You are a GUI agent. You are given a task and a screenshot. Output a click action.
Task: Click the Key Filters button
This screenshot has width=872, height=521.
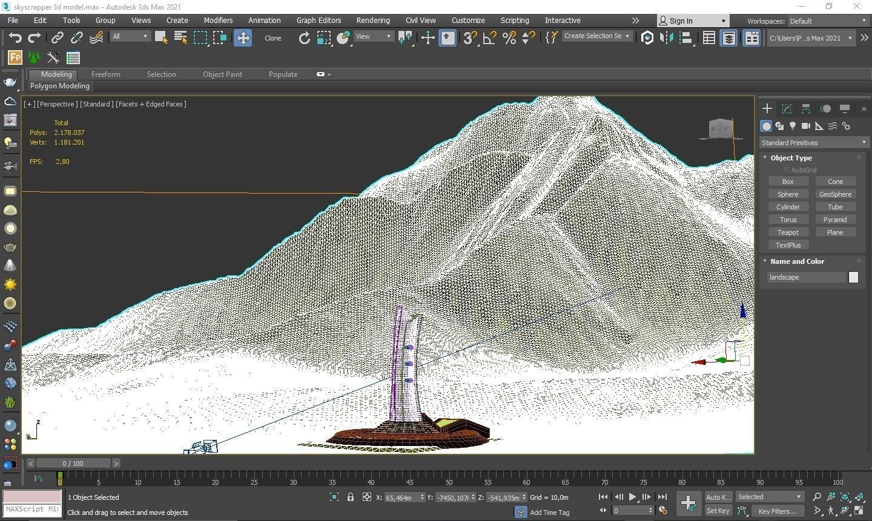777,511
